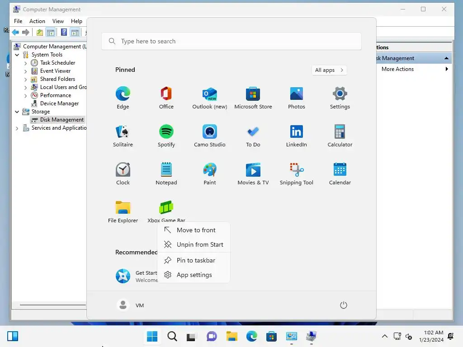Open the Movies & TV pinned app
This screenshot has height=347, width=463.
tap(253, 174)
